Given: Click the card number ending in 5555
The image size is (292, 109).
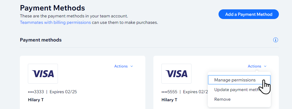Looking at the screenshot, I should coord(169,92).
